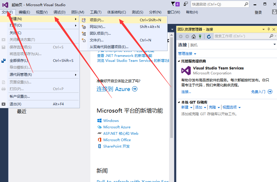277x182 pixels.
Task: Choose 退出(X) from the File menu
Action: (x=39, y=104)
